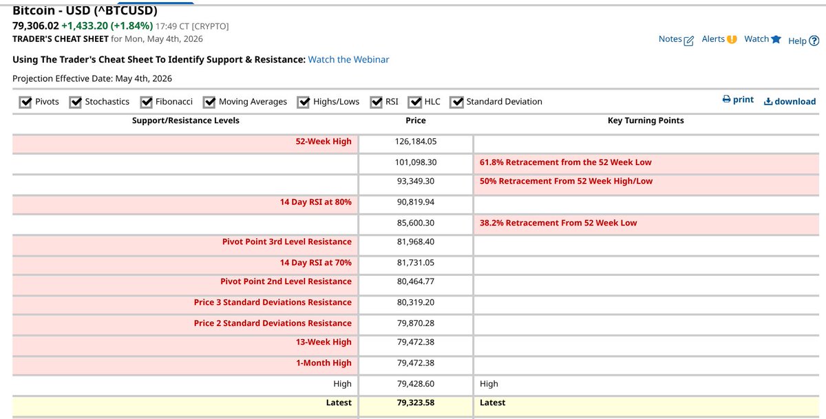Click the Watch star icon

[776, 39]
